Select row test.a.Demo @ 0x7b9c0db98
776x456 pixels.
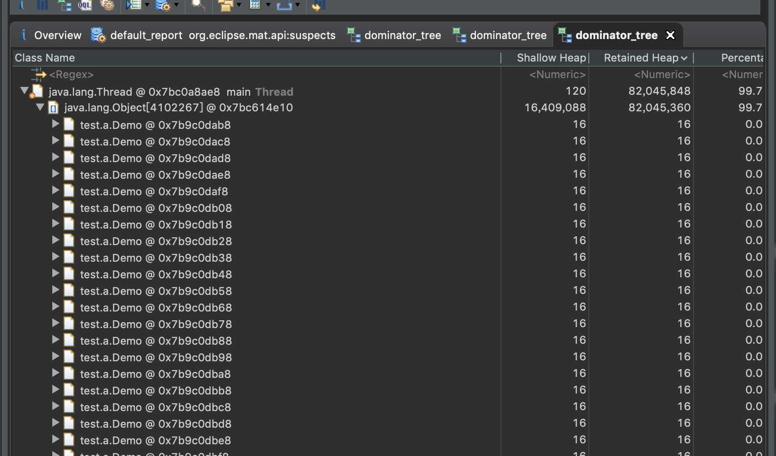(388, 357)
